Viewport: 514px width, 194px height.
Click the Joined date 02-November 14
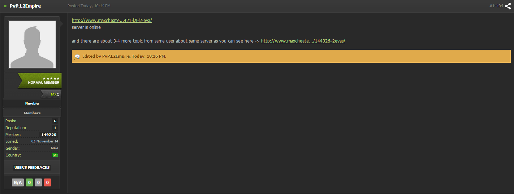(45, 141)
